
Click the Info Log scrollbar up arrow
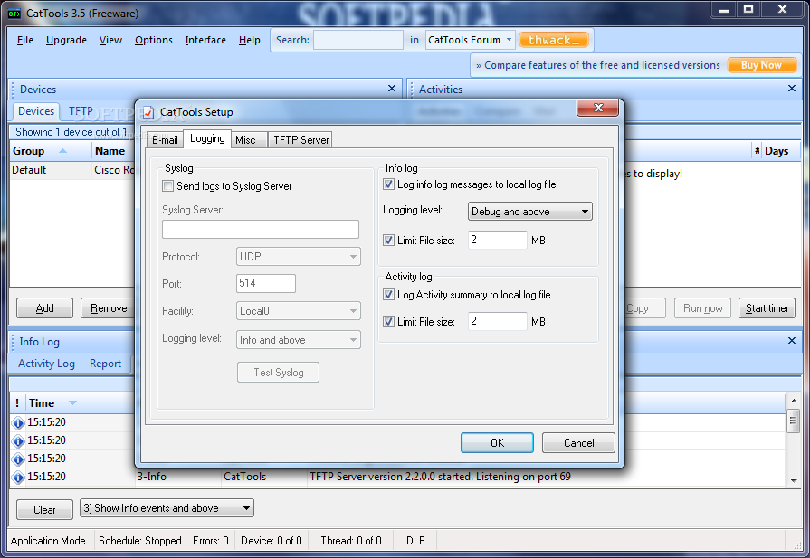794,401
